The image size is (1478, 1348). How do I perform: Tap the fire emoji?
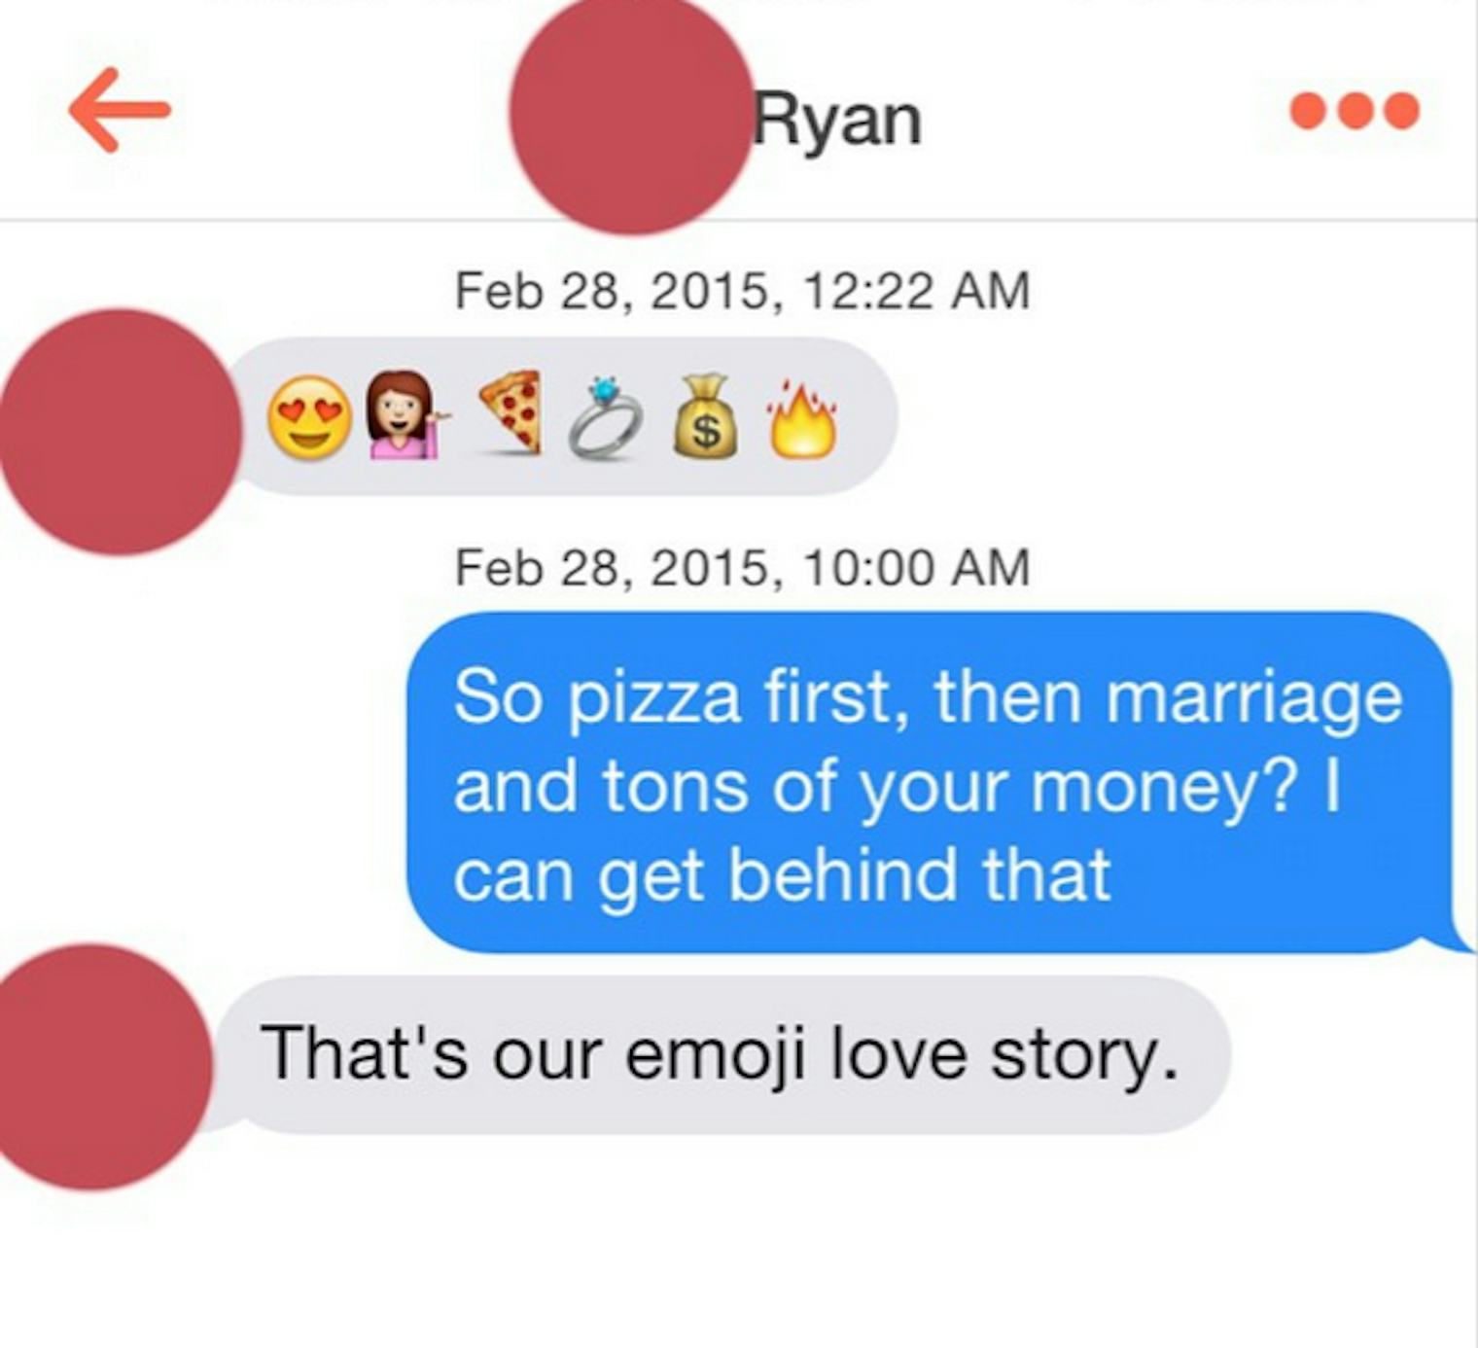(x=802, y=418)
